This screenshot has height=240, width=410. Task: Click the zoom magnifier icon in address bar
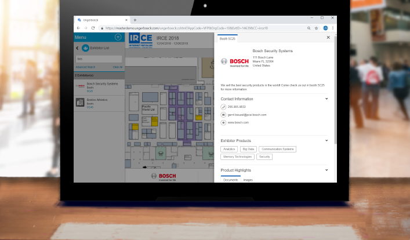[x=309, y=28]
